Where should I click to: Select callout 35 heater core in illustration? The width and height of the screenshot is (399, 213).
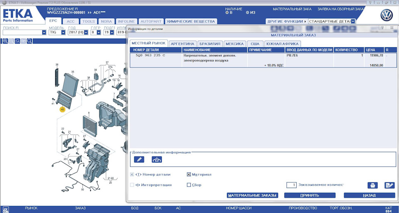72,72
